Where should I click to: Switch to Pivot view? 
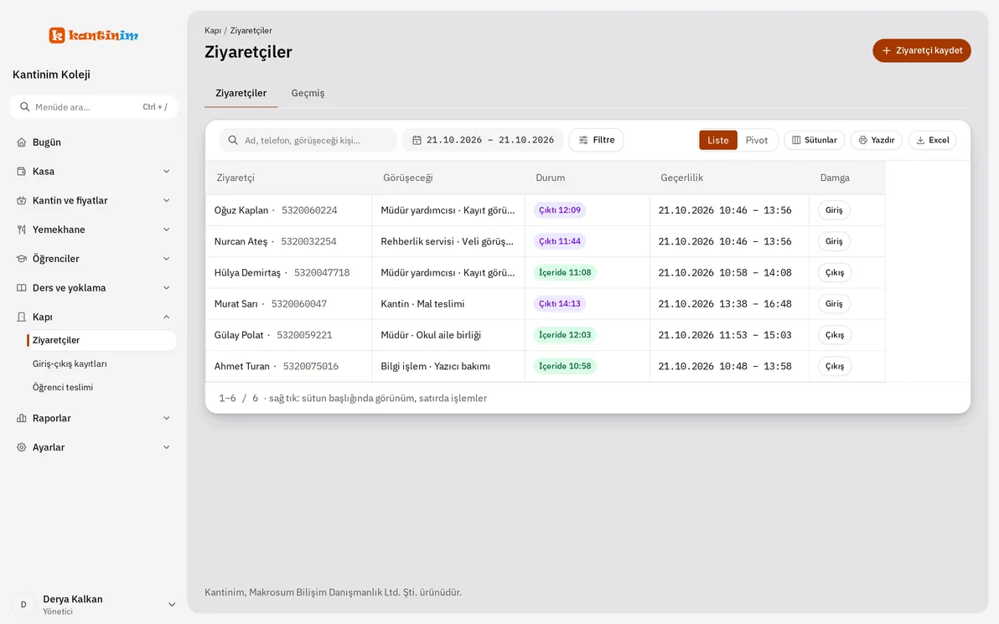click(757, 140)
